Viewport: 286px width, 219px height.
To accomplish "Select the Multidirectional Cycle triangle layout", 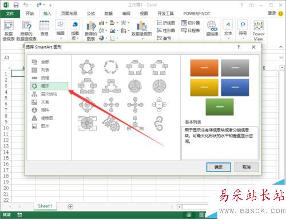I will click(111, 86).
